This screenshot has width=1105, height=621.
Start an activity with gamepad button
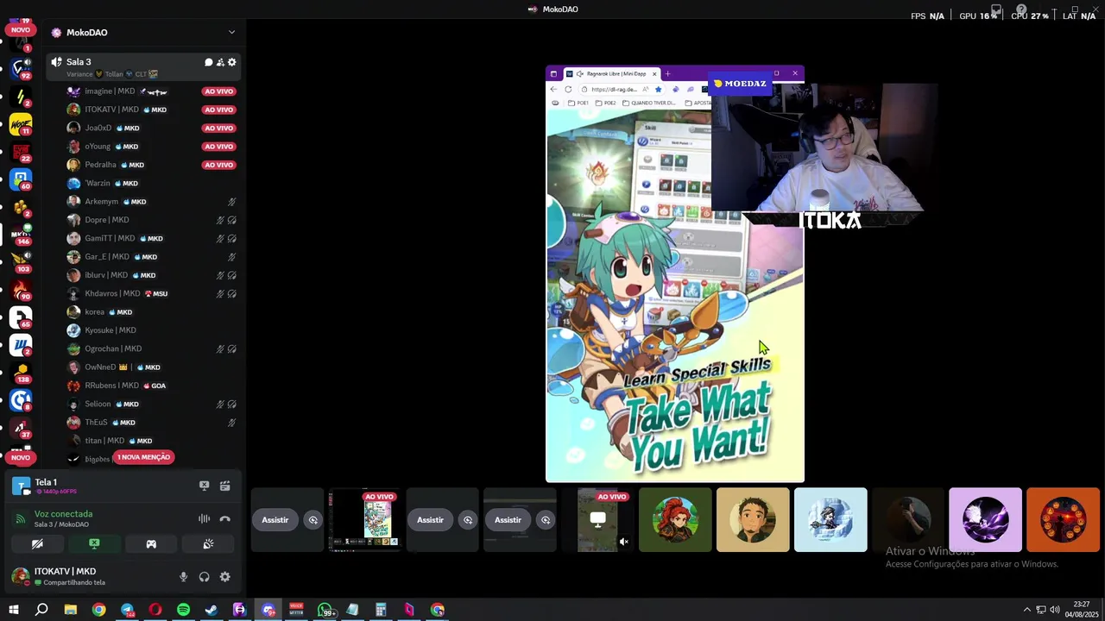tap(151, 544)
